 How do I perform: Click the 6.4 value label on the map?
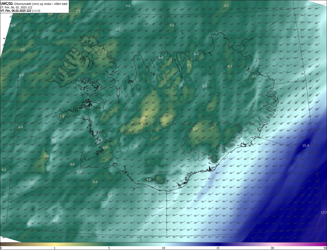[x=13, y=25]
